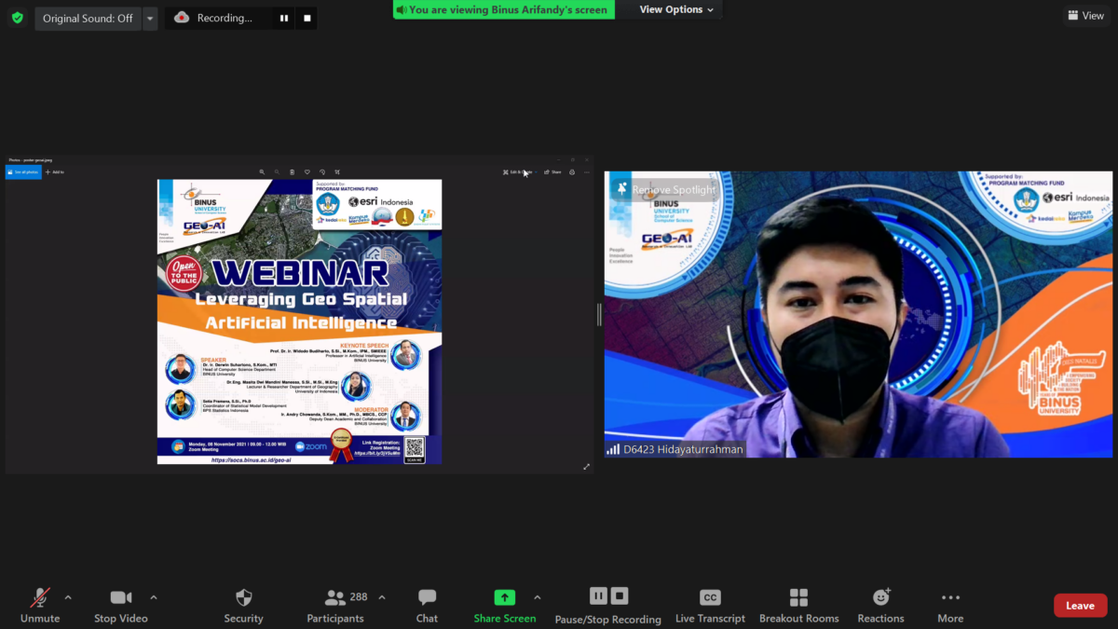Open the Chat panel
This screenshot has width=1118, height=629.
point(427,606)
